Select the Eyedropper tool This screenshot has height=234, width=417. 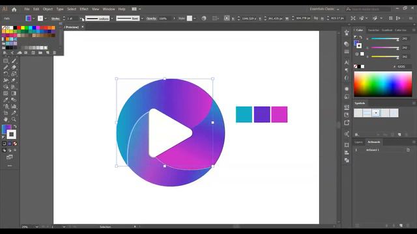(6, 99)
